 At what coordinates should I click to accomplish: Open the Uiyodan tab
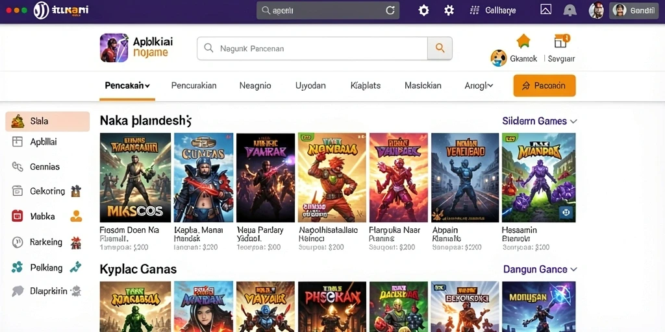(310, 86)
